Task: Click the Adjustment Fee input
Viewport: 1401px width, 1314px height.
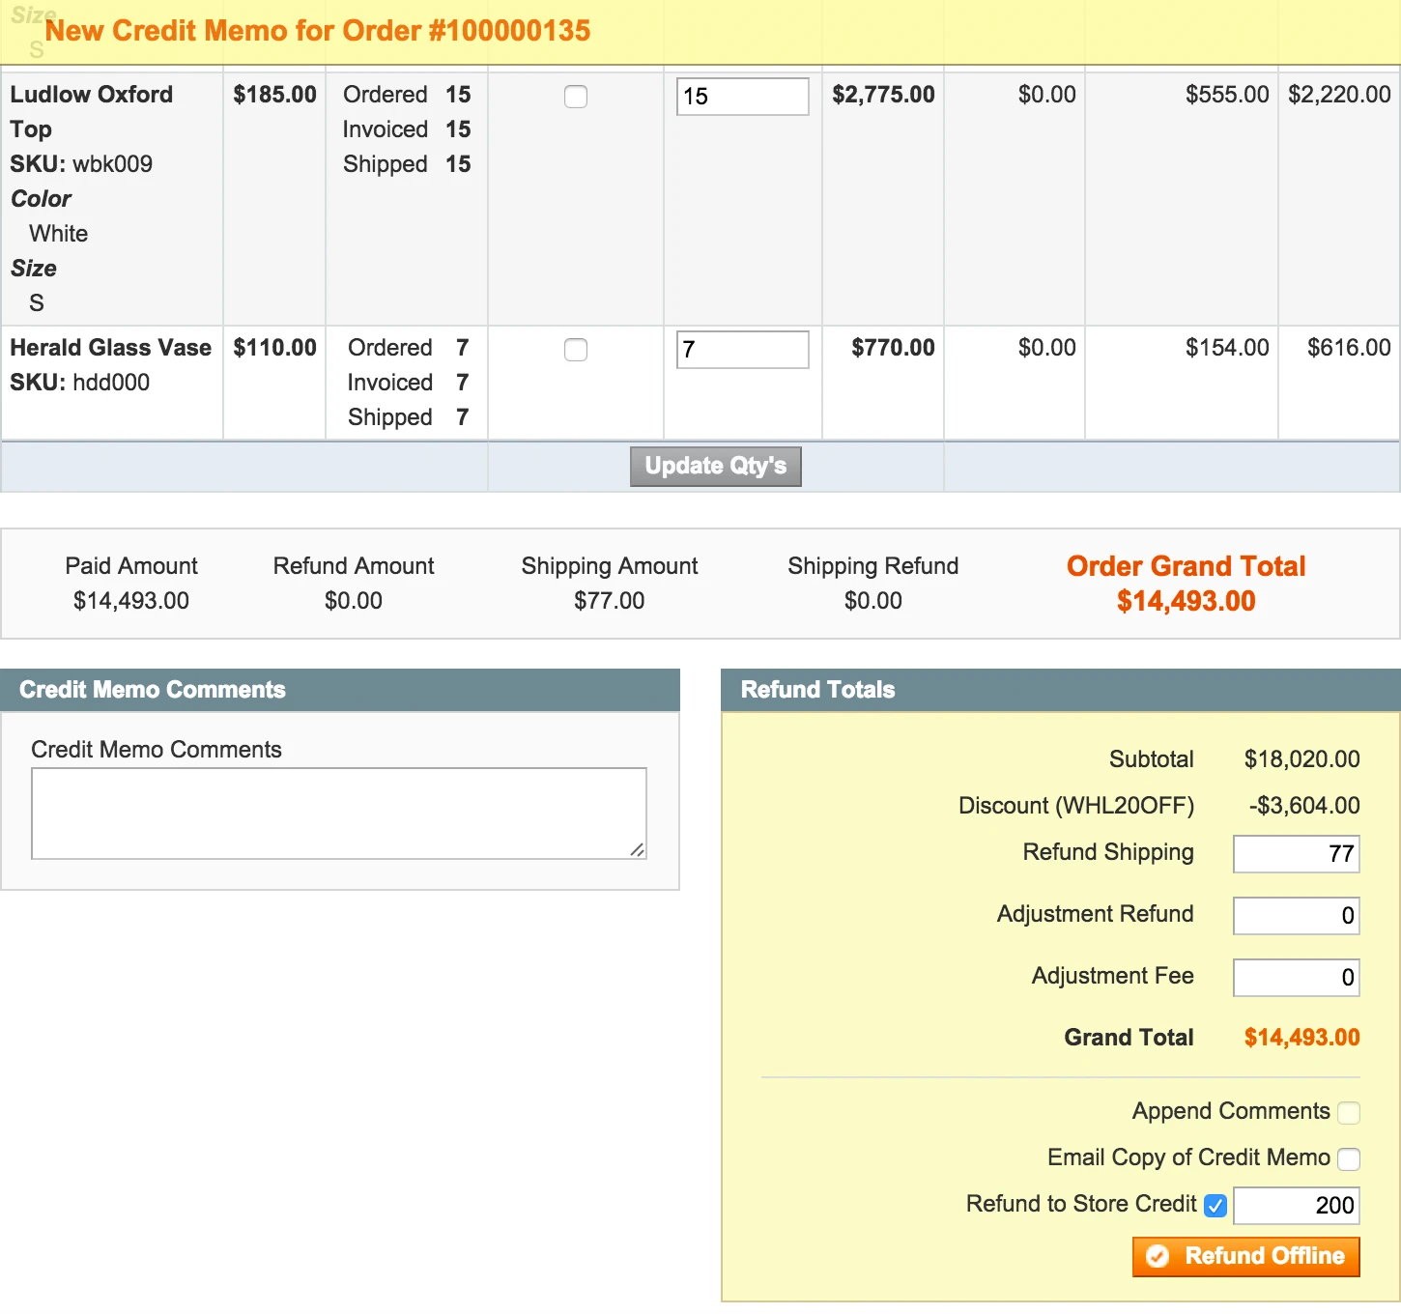Action: [1296, 977]
